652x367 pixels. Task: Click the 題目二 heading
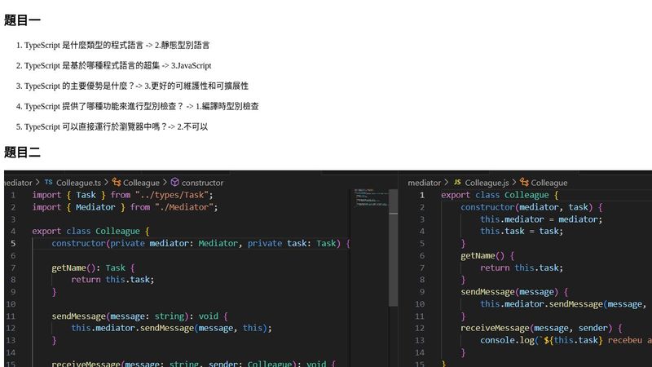click(22, 153)
